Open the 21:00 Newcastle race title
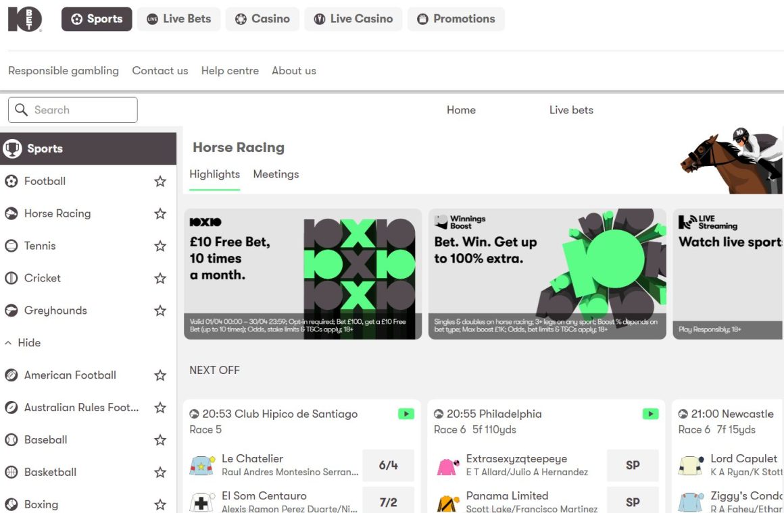784x513 pixels. 733,414
